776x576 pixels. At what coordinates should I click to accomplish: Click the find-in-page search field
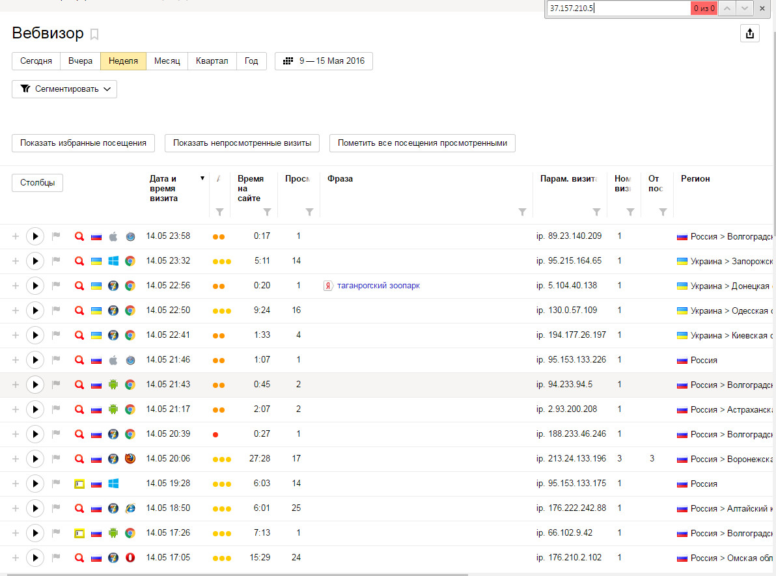click(x=617, y=8)
